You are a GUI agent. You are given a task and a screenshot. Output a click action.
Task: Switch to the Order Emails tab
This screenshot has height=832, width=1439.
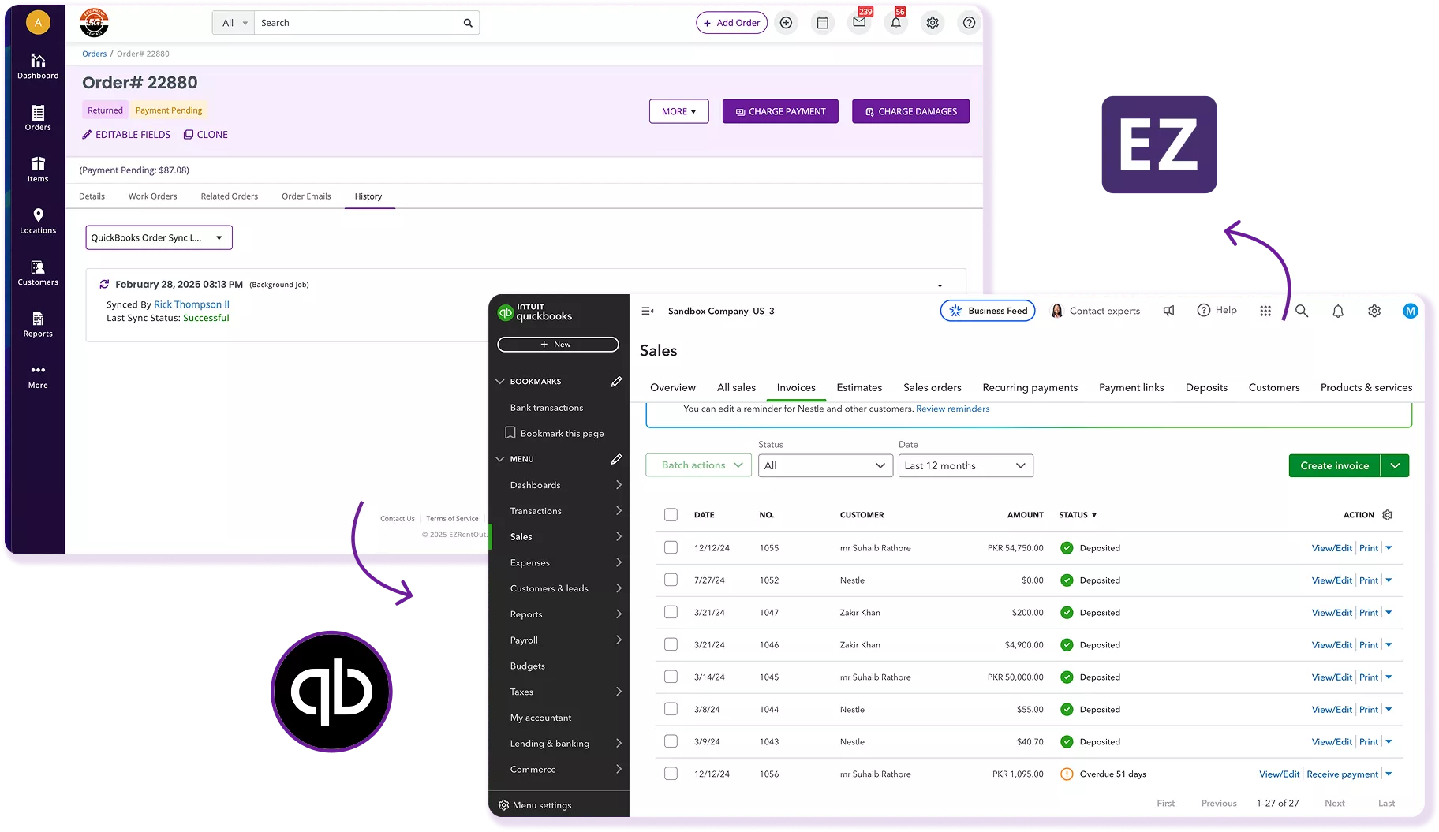[x=306, y=196]
